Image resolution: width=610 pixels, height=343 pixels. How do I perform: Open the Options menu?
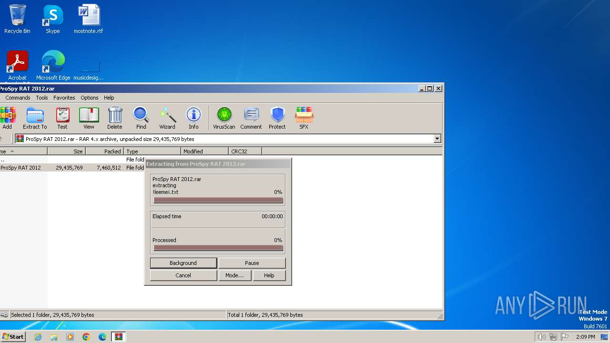point(89,98)
